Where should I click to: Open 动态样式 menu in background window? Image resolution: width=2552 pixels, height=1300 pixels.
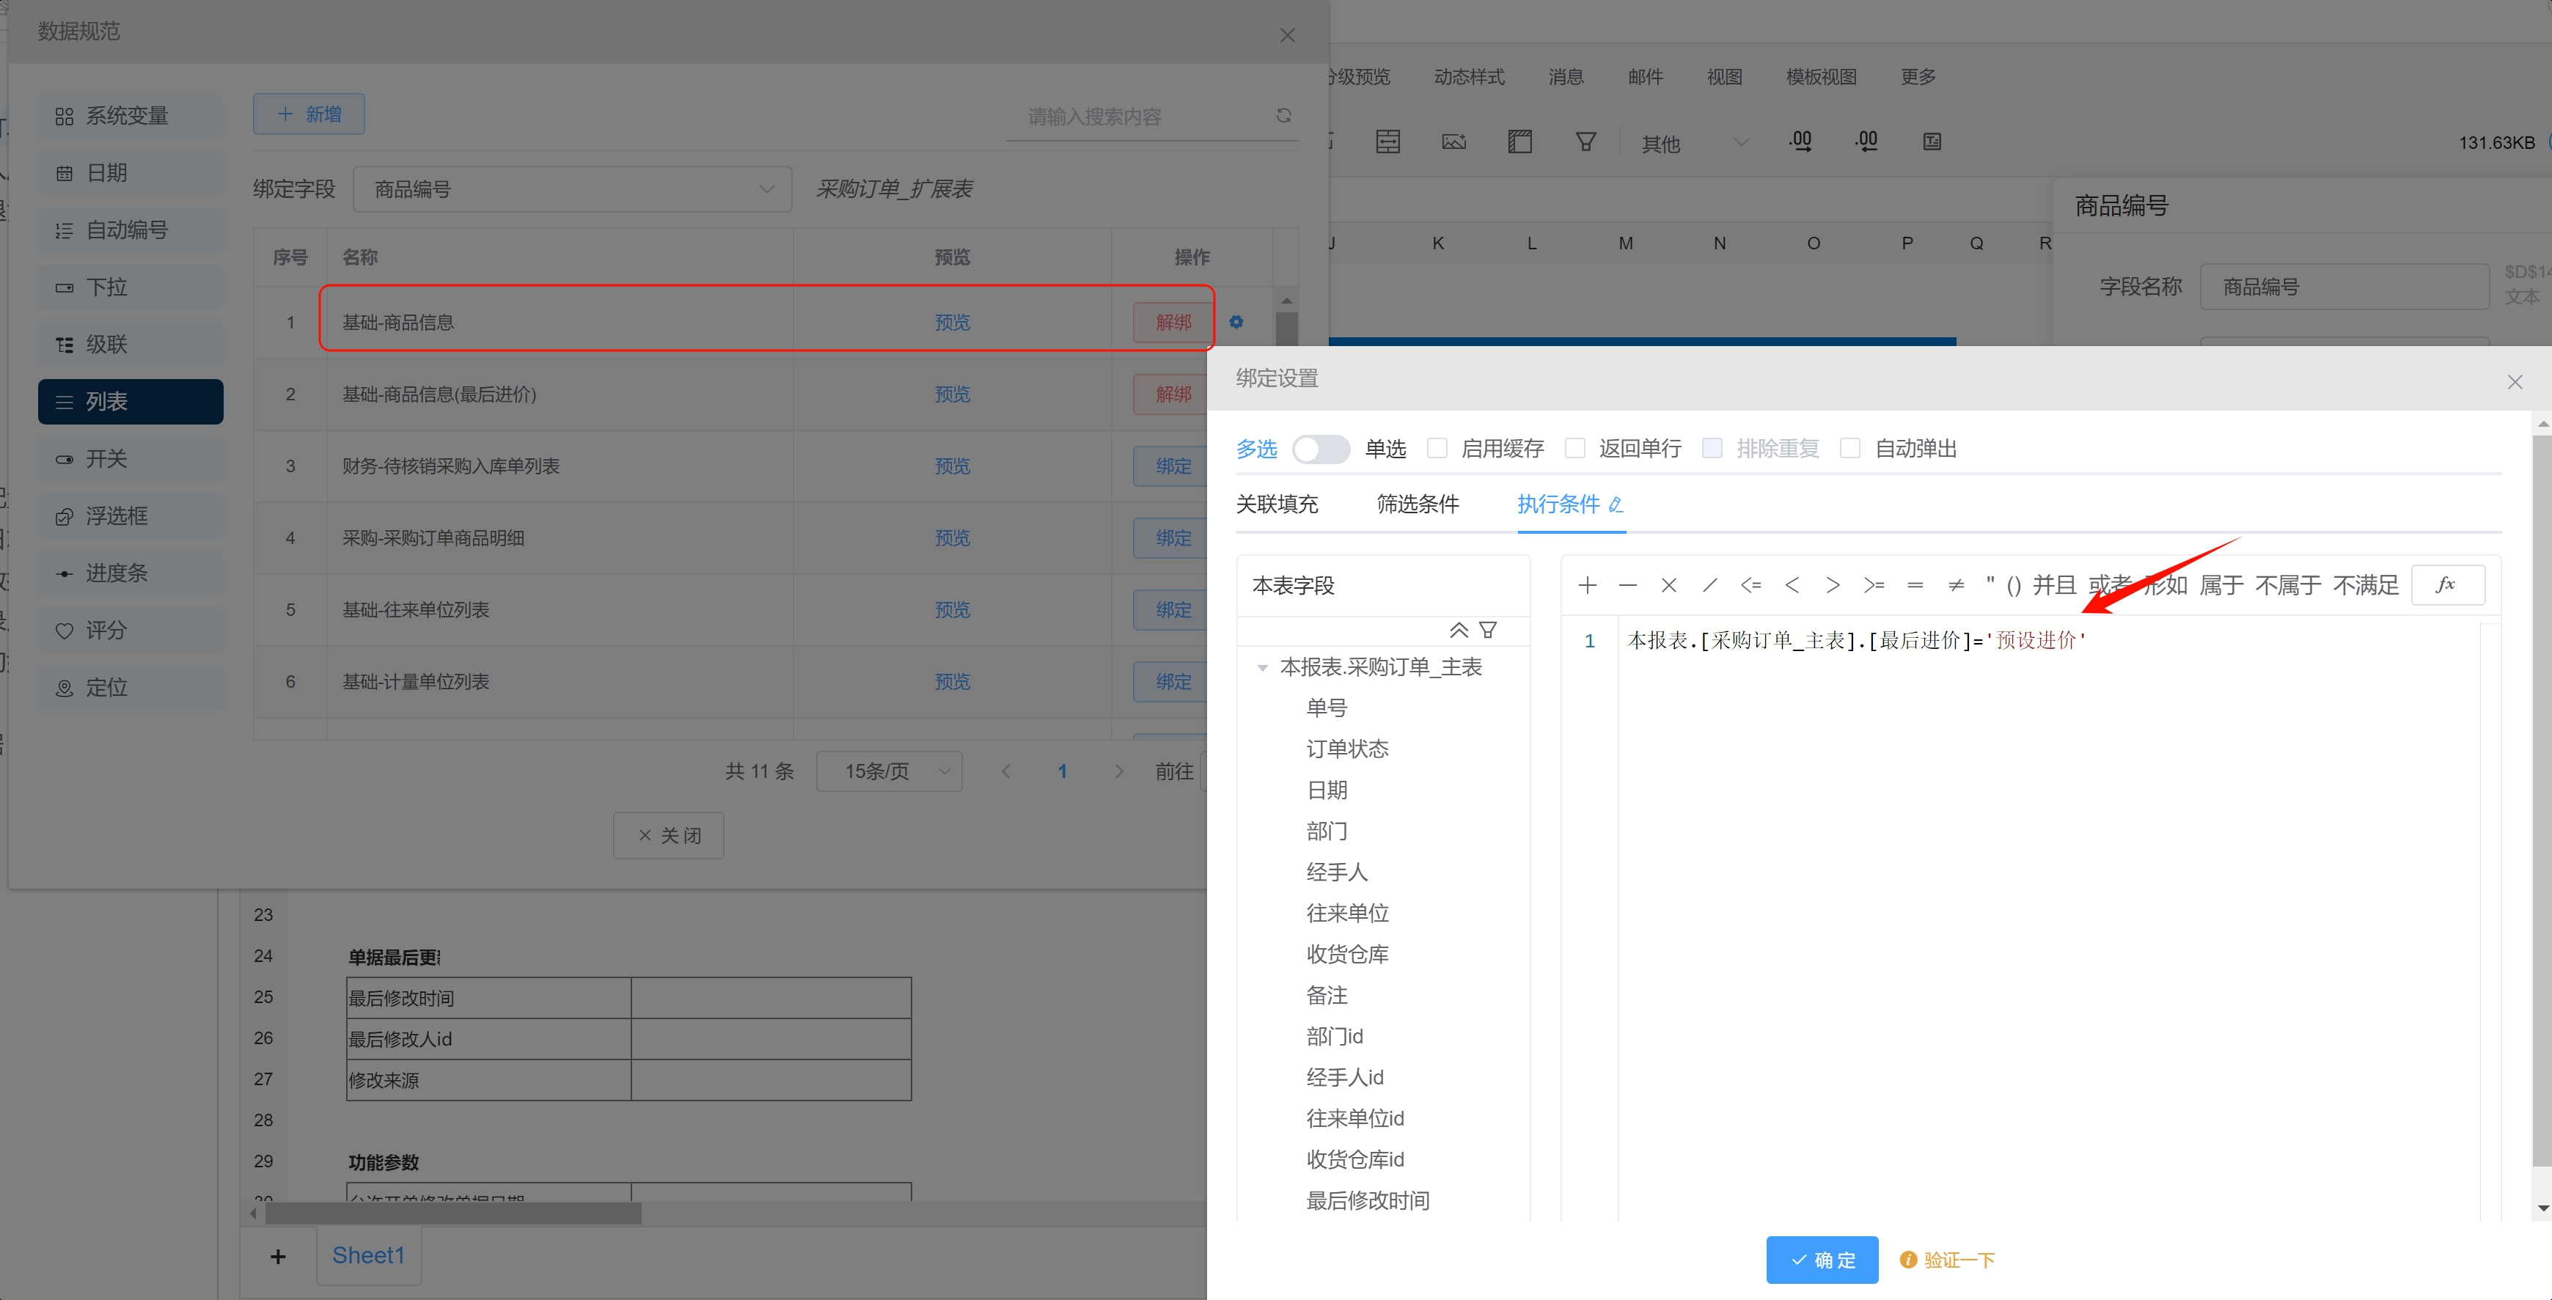pyautogui.click(x=1469, y=76)
